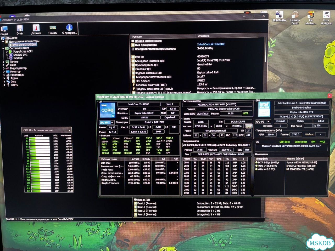Click the Общая информация heading link

click(148, 41)
